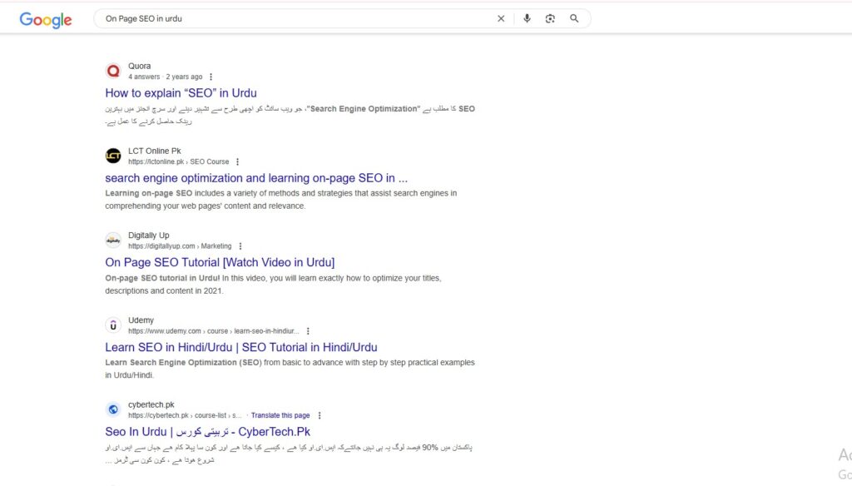Clear the search box with the X icon
Viewport: 852px width, 486px height.
pyautogui.click(x=501, y=18)
